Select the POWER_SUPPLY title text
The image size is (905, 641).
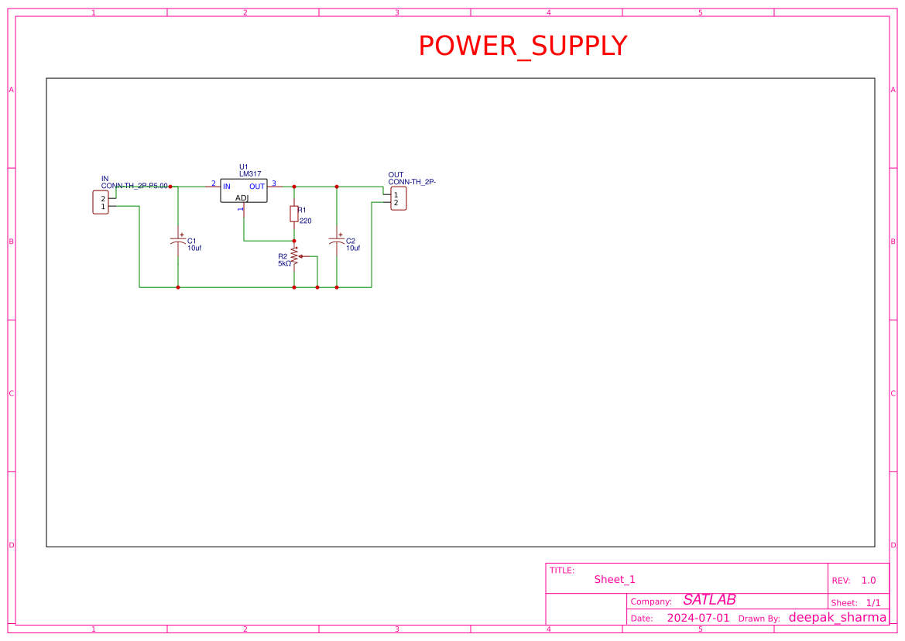pyautogui.click(x=522, y=46)
